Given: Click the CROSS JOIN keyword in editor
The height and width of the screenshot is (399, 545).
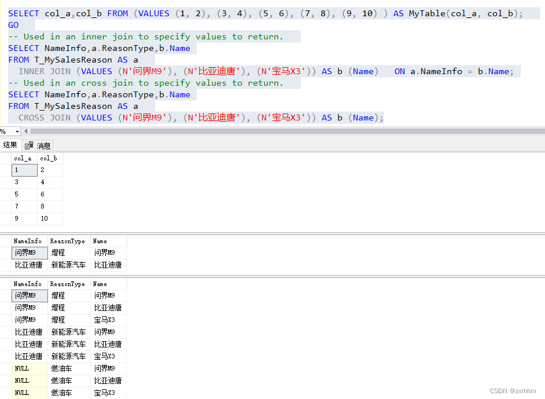Looking at the screenshot, I should pyautogui.click(x=45, y=118).
